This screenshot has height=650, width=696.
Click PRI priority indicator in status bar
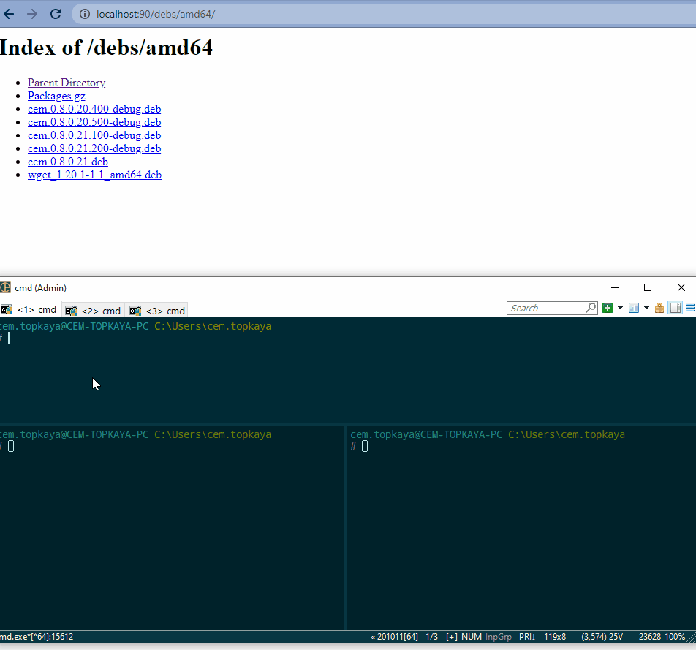point(527,637)
